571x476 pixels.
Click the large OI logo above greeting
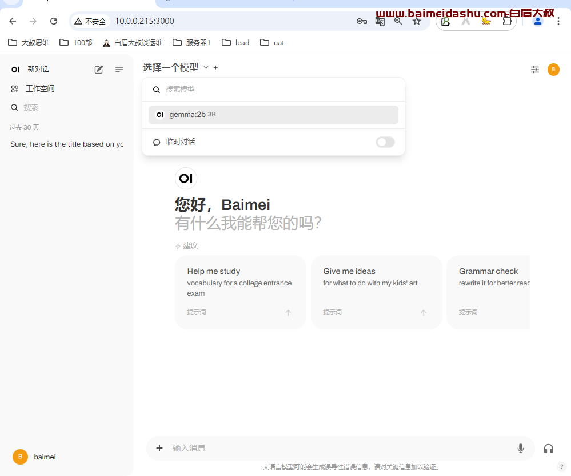(x=186, y=179)
